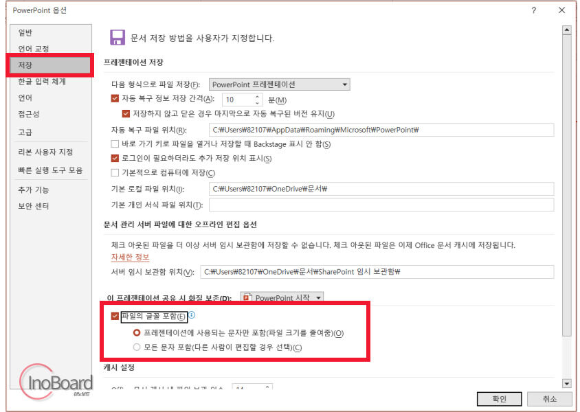
Task: Click the 프레젠테이션 저장 section heading
Action: 133,62
